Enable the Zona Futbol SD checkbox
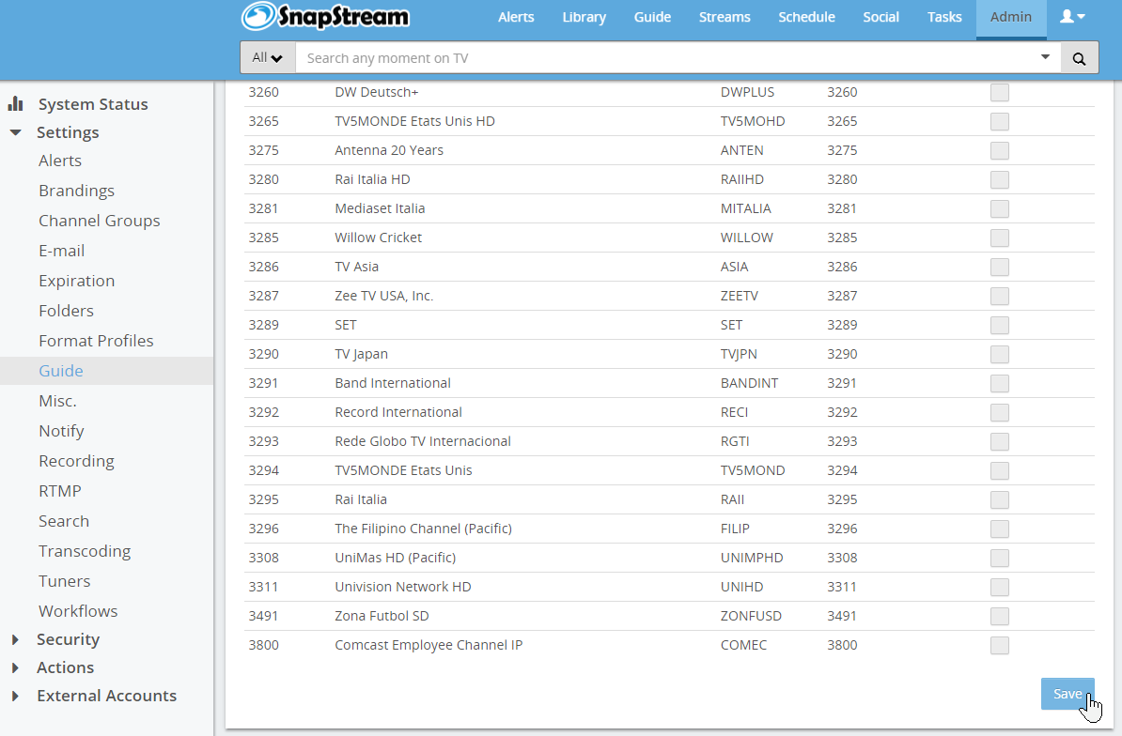Screen dimensions: 1122x736 pyautogui.click(x=1000, y=617)
